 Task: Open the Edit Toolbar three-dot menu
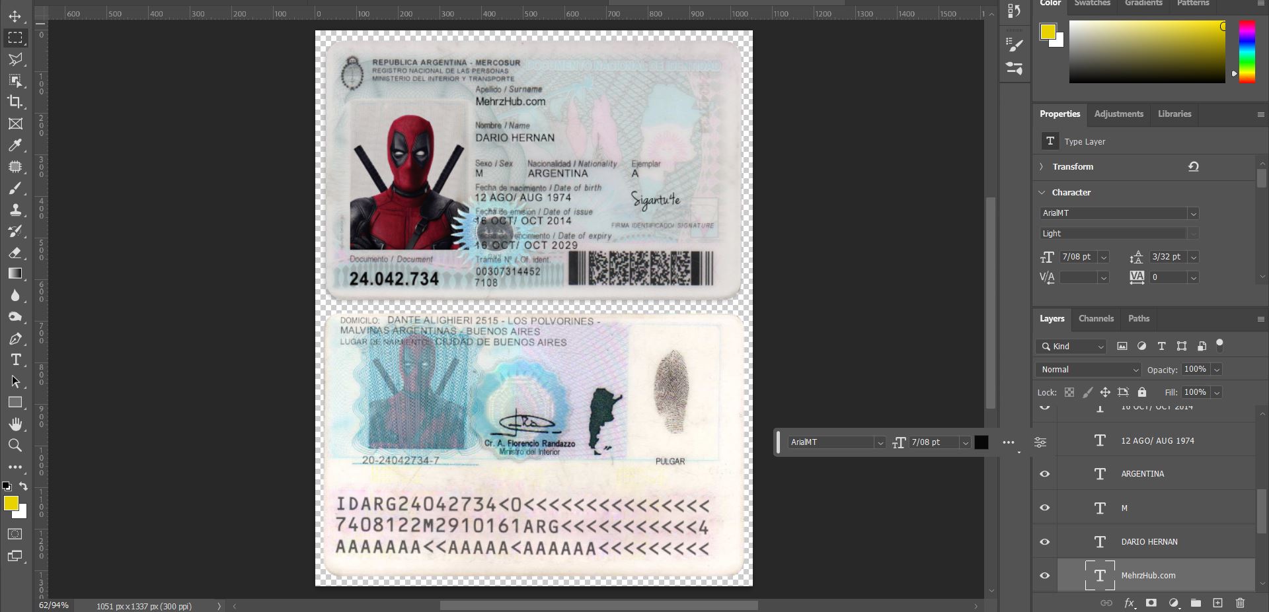[15, 467]
